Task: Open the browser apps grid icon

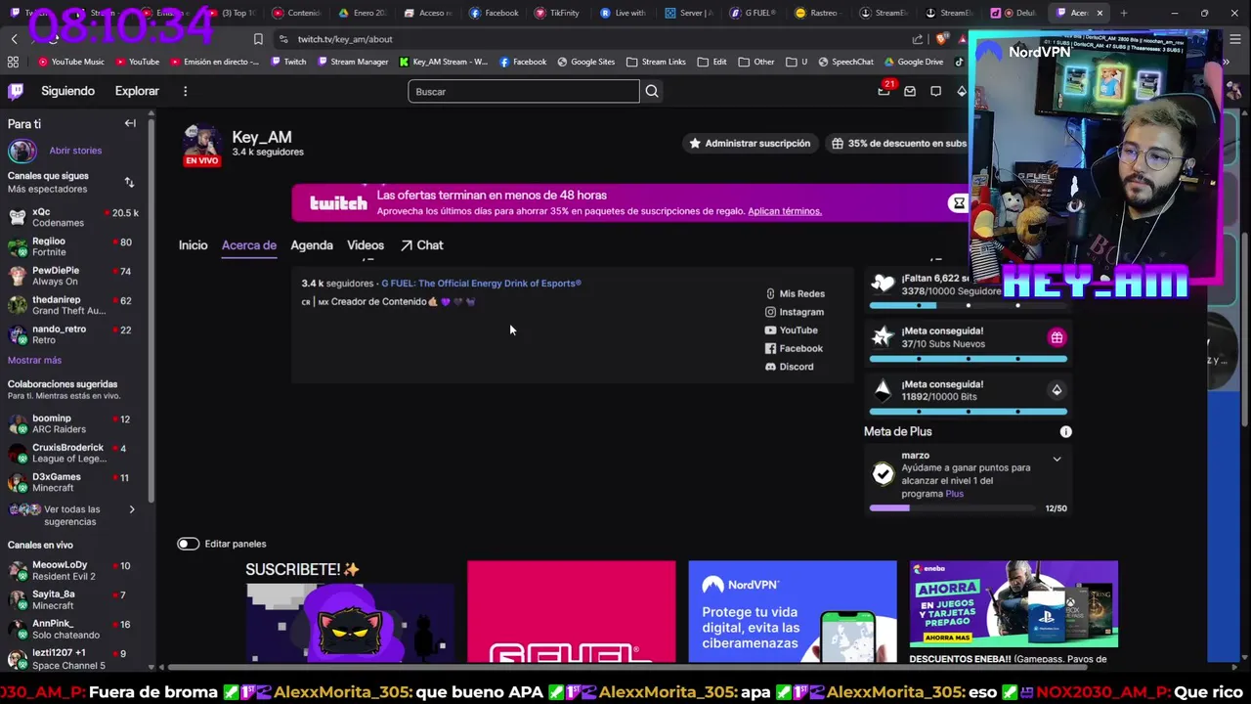Action: pos(13,62)
